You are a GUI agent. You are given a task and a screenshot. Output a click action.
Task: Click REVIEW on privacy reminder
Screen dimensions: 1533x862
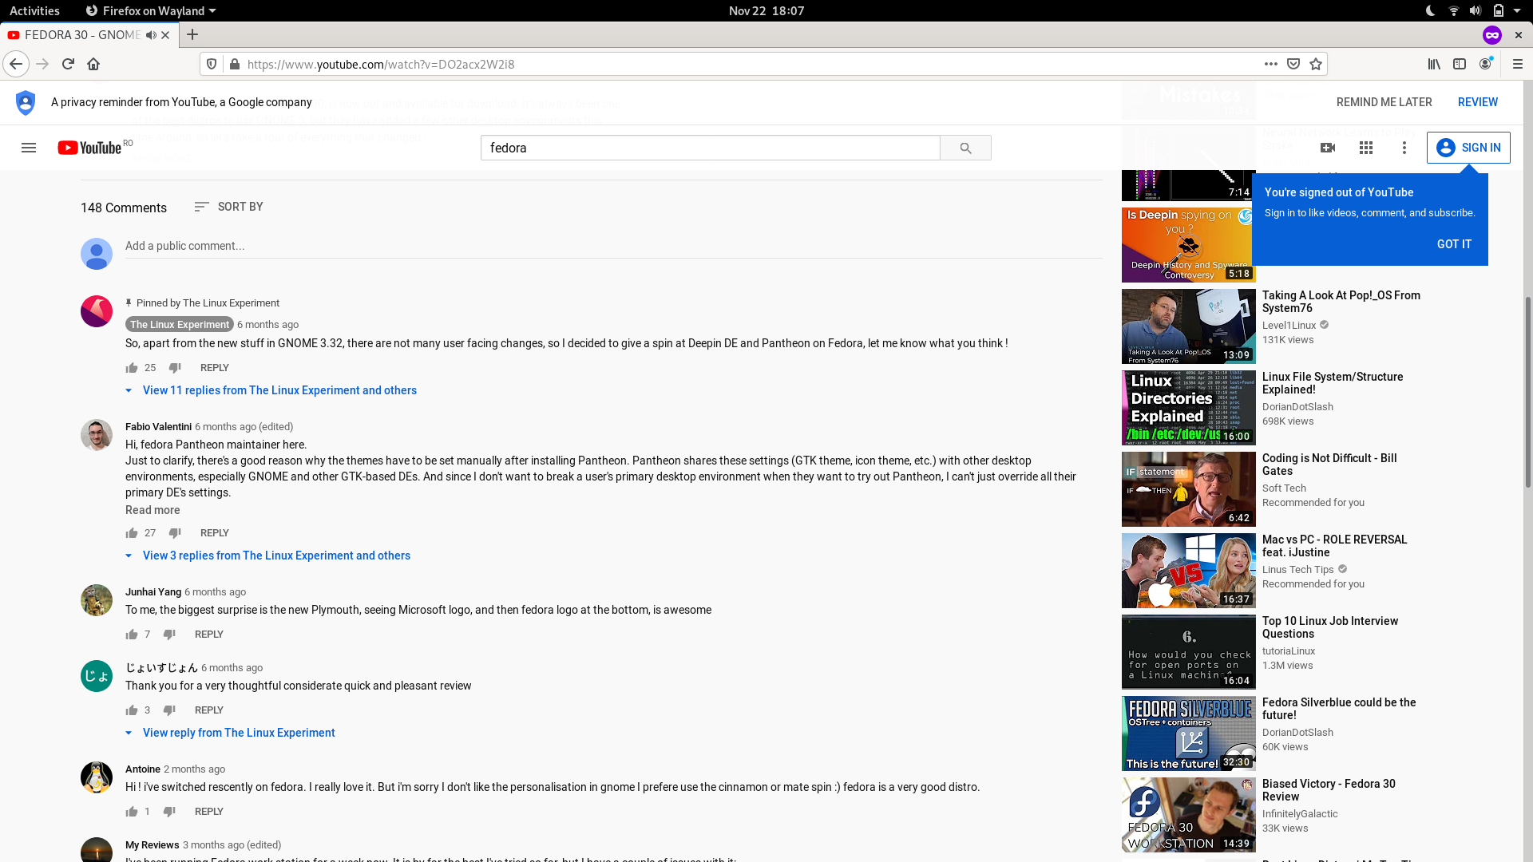tap(1477, 102)
